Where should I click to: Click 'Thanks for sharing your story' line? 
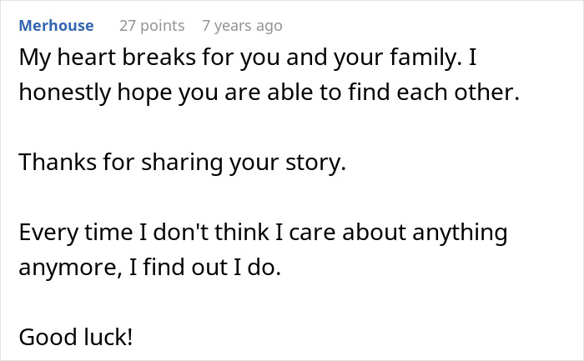(x=182, y=163)
